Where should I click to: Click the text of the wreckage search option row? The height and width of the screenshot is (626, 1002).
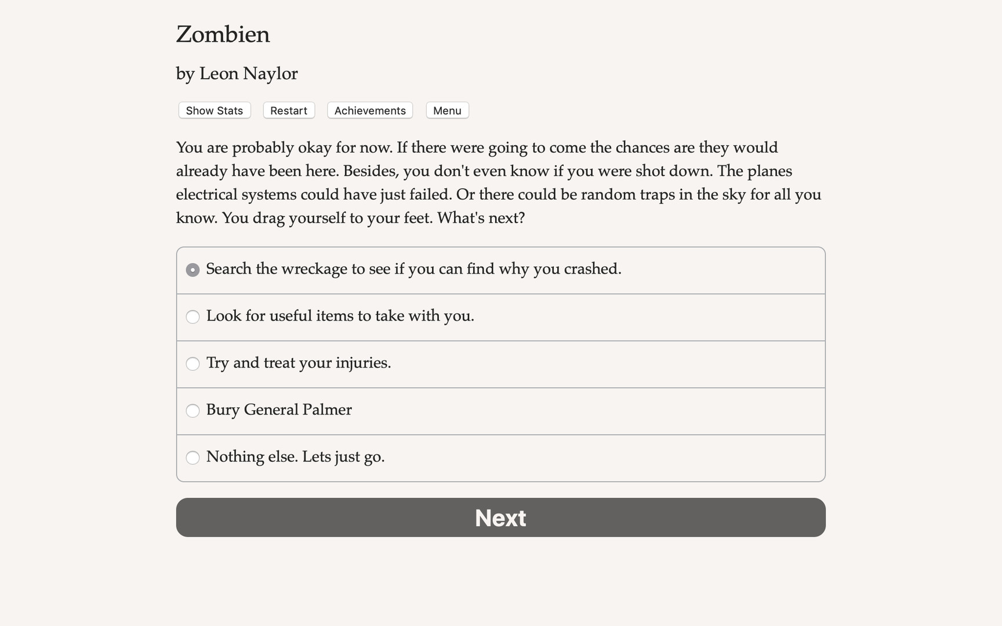pos(413,269)
